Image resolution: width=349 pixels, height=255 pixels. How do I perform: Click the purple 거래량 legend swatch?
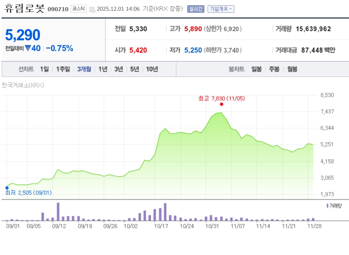[327, 206]
